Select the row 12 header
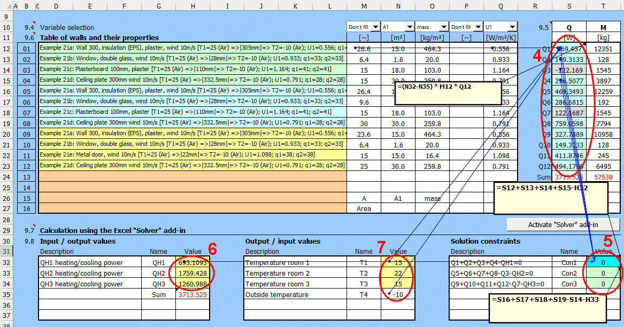 (x=6, y=49)
